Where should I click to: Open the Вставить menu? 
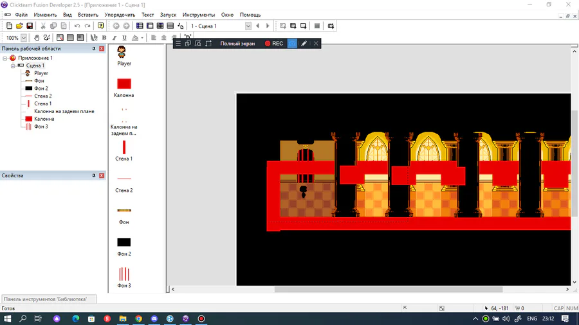coord(88,15)
